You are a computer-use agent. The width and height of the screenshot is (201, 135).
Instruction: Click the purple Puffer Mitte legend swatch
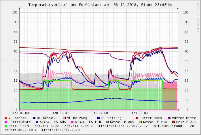click(x=169, y=118)
